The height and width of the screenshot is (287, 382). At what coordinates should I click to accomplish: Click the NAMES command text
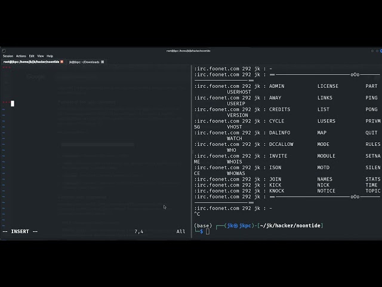pyautogui.click(x=325, y=179)
